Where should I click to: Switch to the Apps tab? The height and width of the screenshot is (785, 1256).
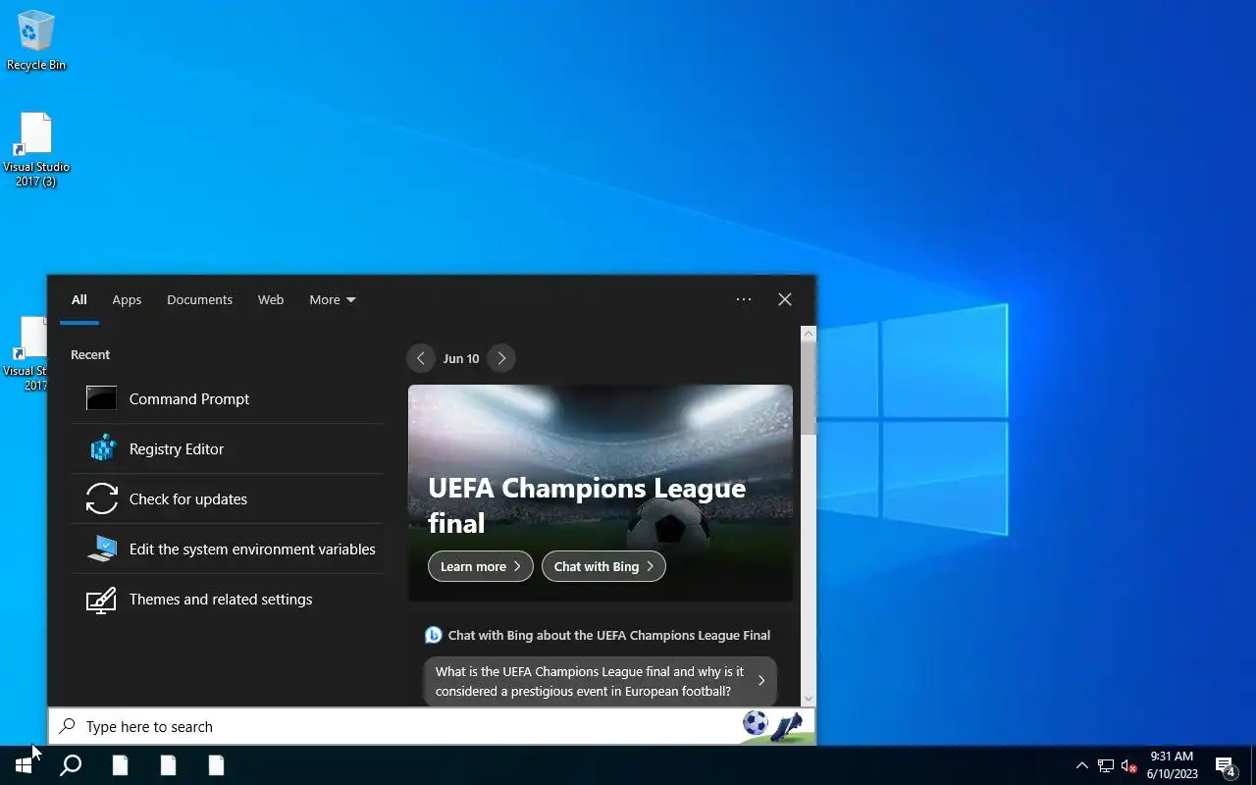pos(127,299)
